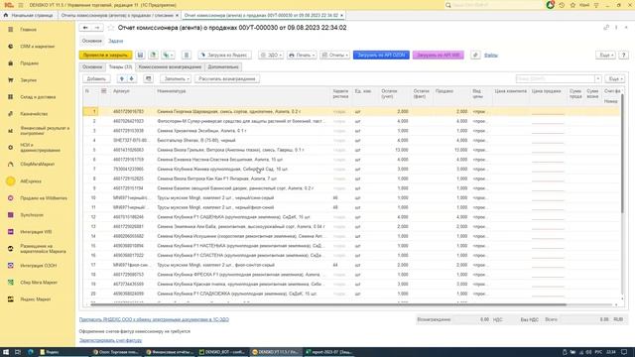
Task: Open Интеграция ОЗОН section
Action: pyautogui.click(x=38, y=266)
